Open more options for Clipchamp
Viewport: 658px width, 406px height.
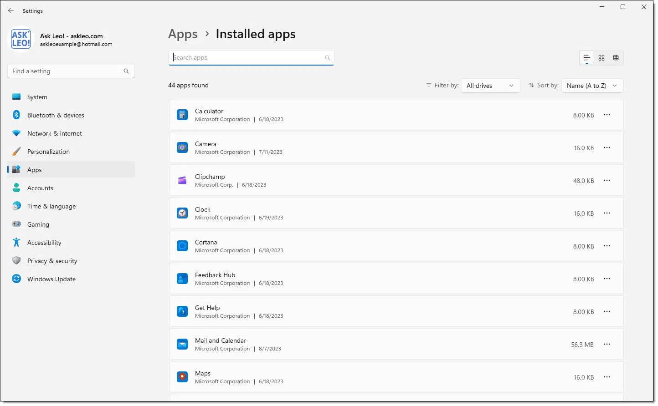click(x=607, y=180)
